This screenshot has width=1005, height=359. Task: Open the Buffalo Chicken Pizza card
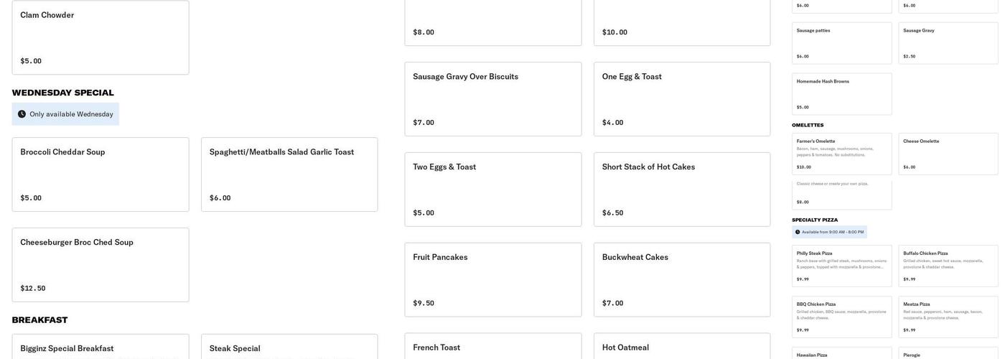(x=948, y=266)
